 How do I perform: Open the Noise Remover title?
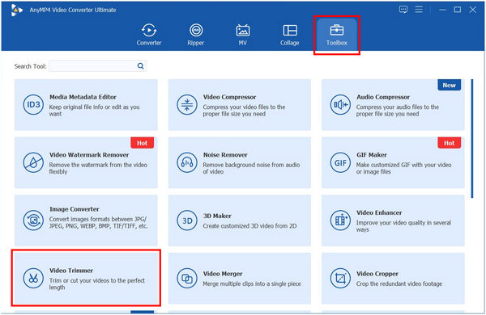tap(225, 155)
